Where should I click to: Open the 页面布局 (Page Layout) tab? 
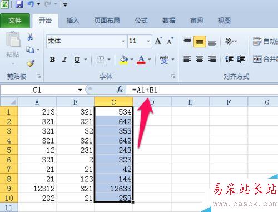107,21
